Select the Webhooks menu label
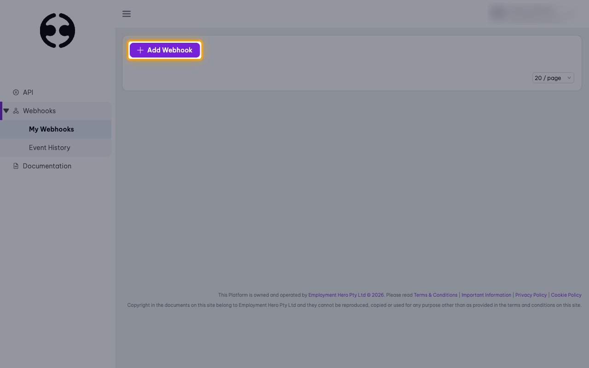The width and height of the screenshot is (589, 368). (x=39, y=111)
